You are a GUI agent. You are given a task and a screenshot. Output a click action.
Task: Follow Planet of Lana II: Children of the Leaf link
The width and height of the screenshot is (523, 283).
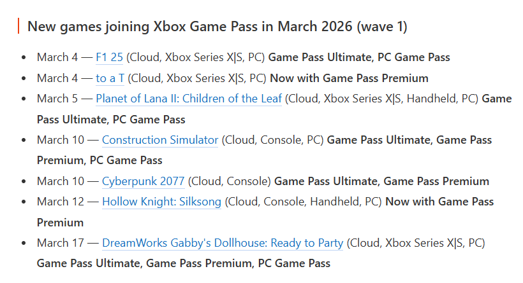(x=188, y=99)
